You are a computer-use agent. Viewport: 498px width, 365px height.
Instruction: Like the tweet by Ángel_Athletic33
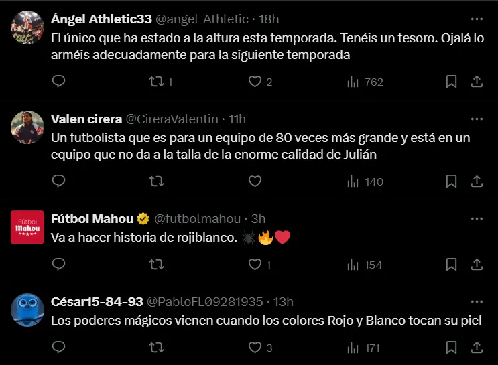click(255, 82)
